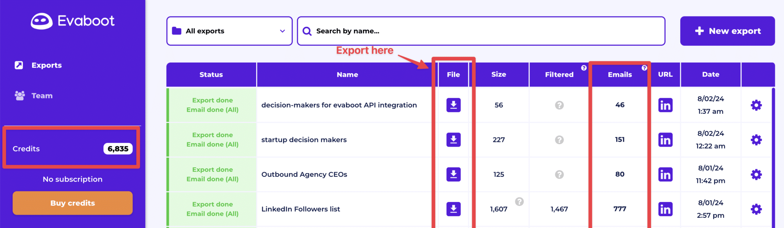Click the Buy credits button
Screen dimensions: 784x228
click(x=72, y=203)
